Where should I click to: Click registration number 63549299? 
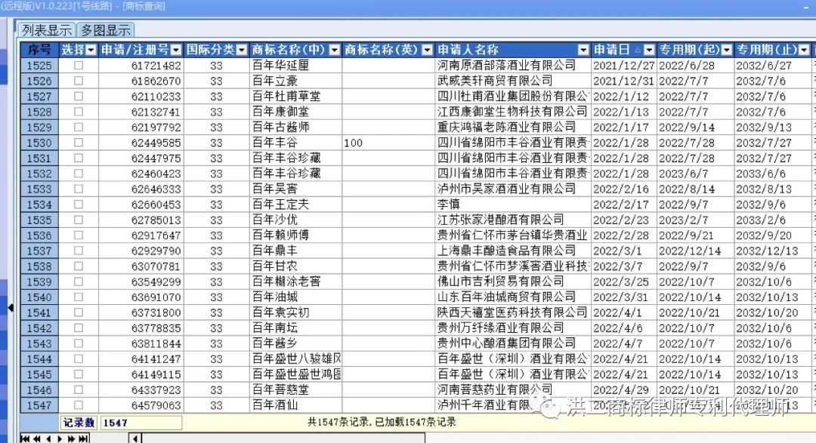(x=156, y=281)
